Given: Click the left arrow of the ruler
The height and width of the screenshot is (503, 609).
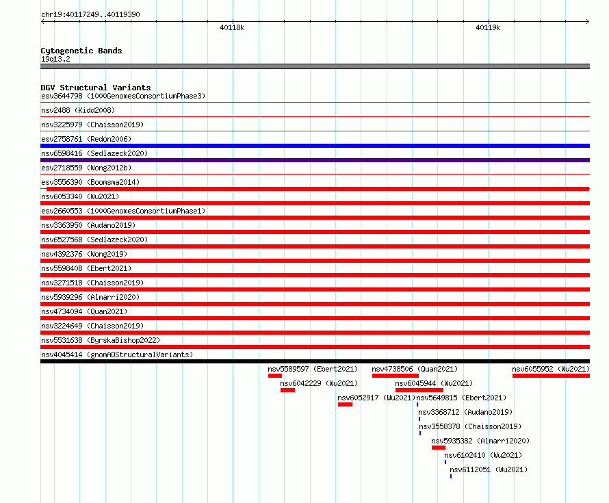Looking at the screenshot, I should coord(42,22).
